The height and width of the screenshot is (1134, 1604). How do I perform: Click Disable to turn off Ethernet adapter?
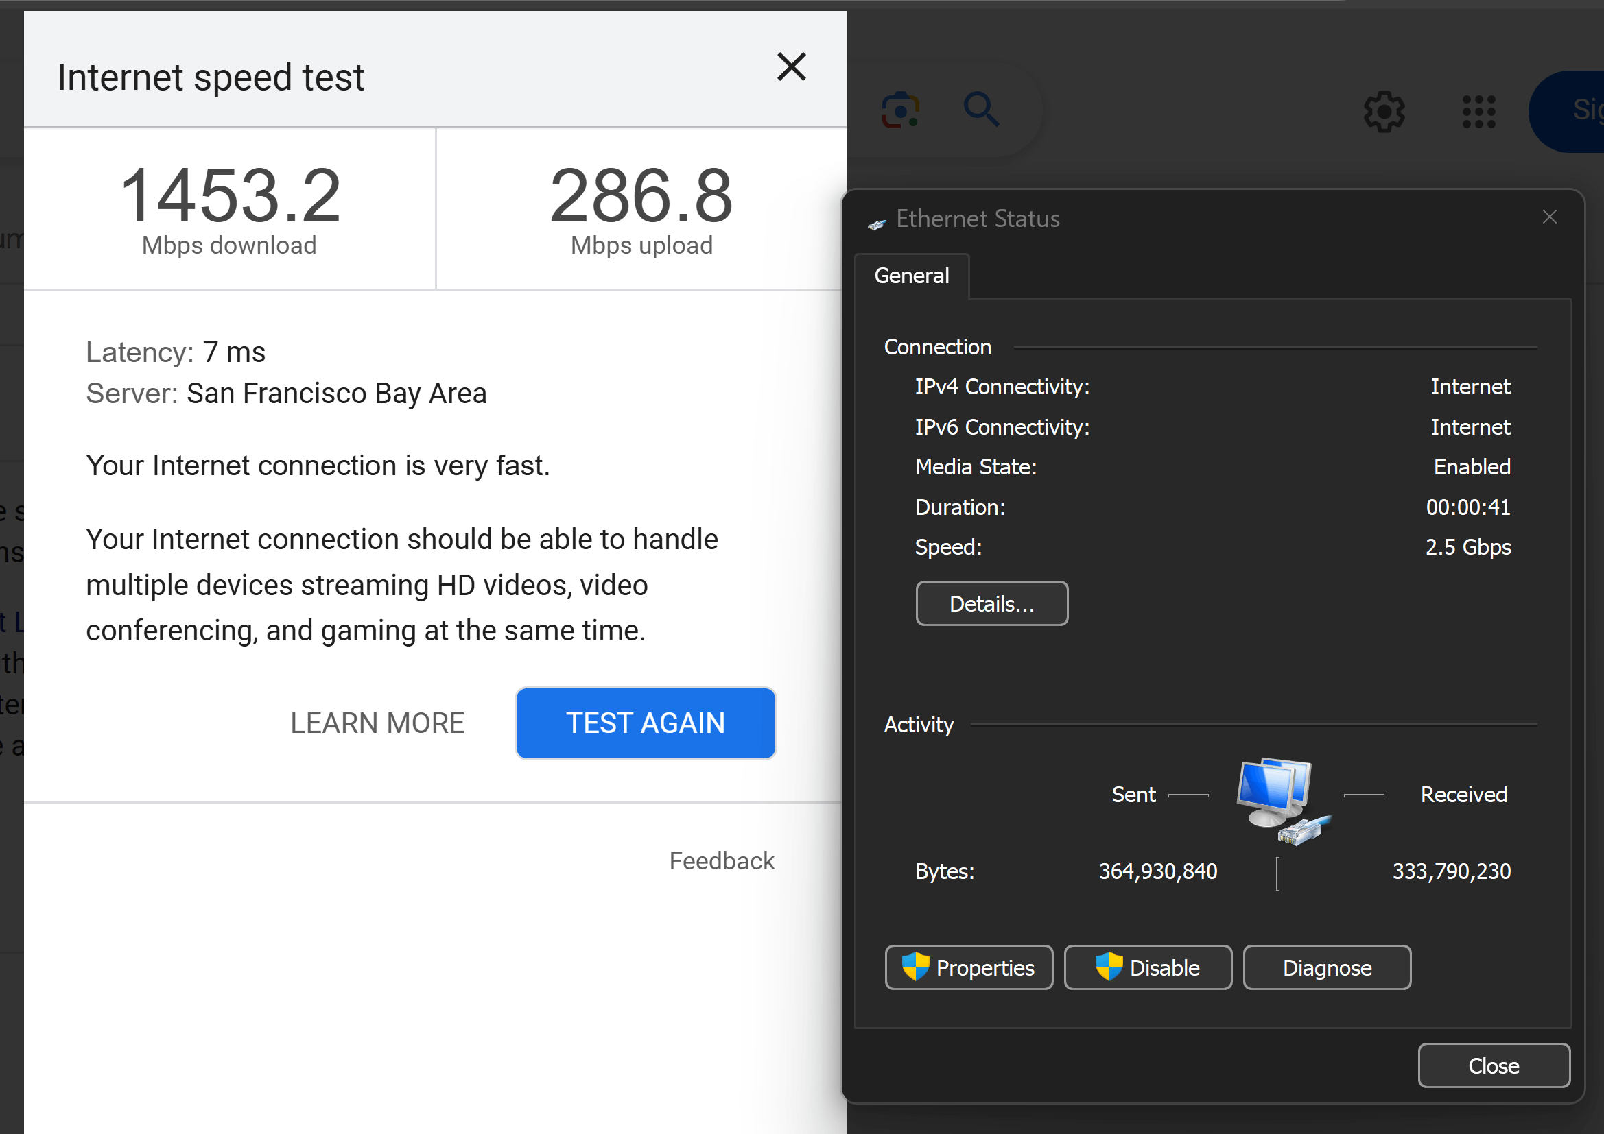pos(1147,967)
